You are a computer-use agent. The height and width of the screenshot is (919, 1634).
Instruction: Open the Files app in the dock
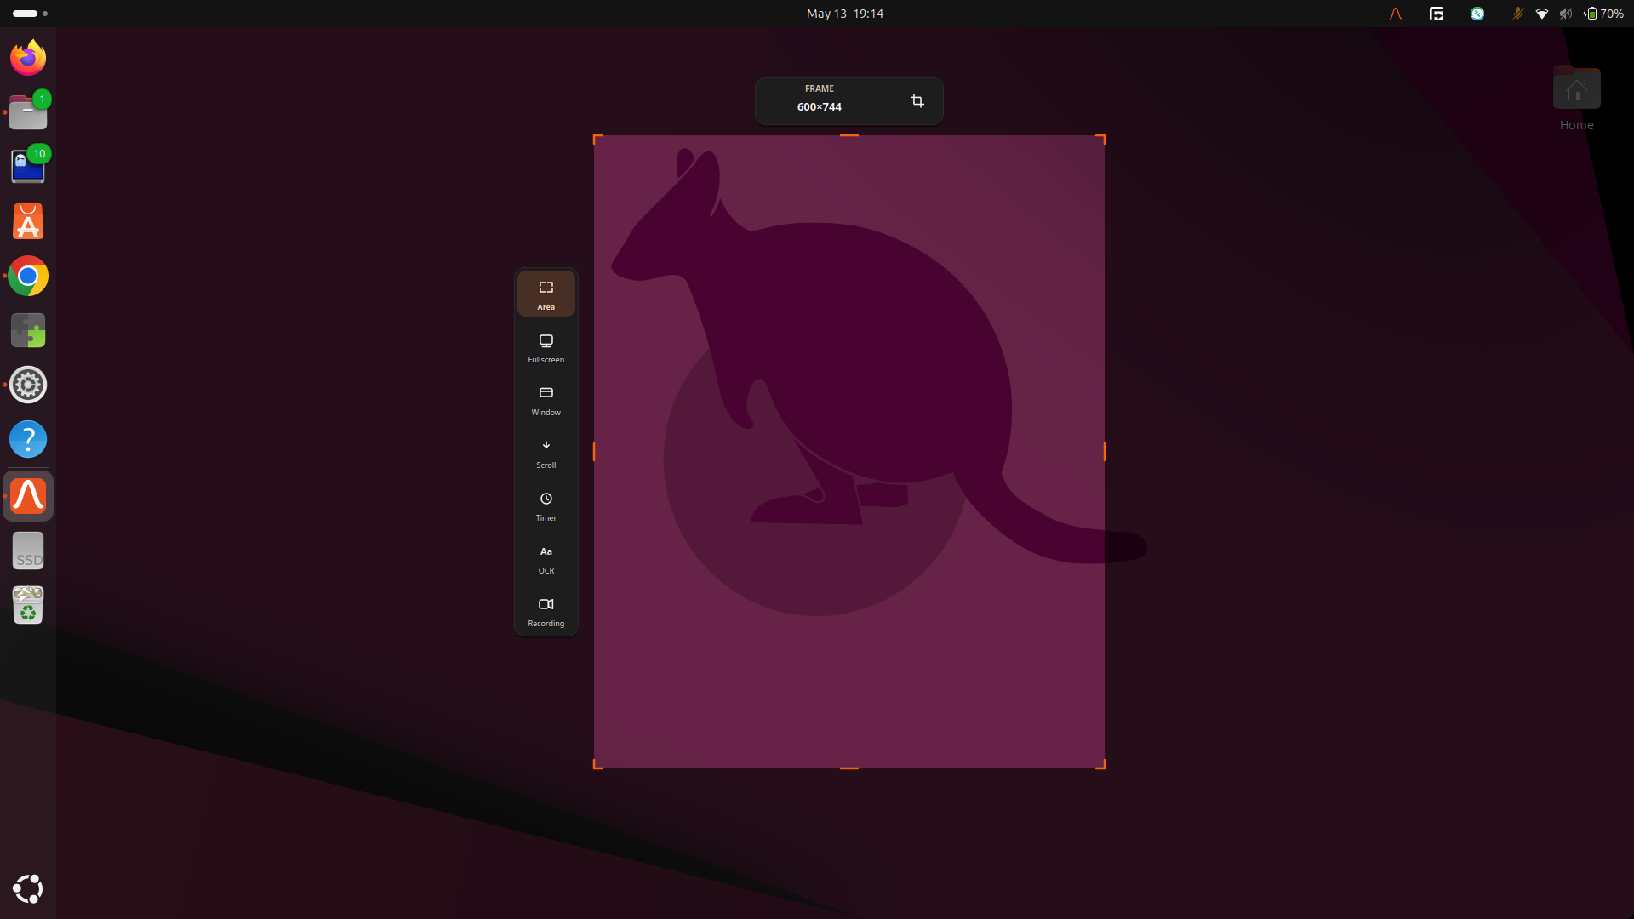tap(28, 112)
